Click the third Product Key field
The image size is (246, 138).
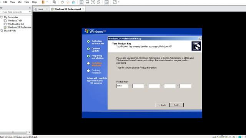click(x=154, y=86)
